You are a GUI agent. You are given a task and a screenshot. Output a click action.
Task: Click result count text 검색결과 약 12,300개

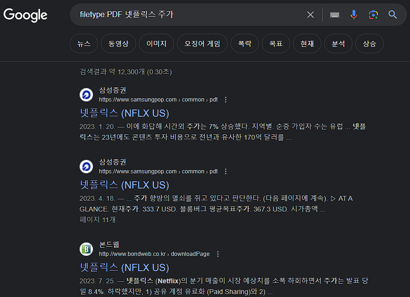(126, 72)
